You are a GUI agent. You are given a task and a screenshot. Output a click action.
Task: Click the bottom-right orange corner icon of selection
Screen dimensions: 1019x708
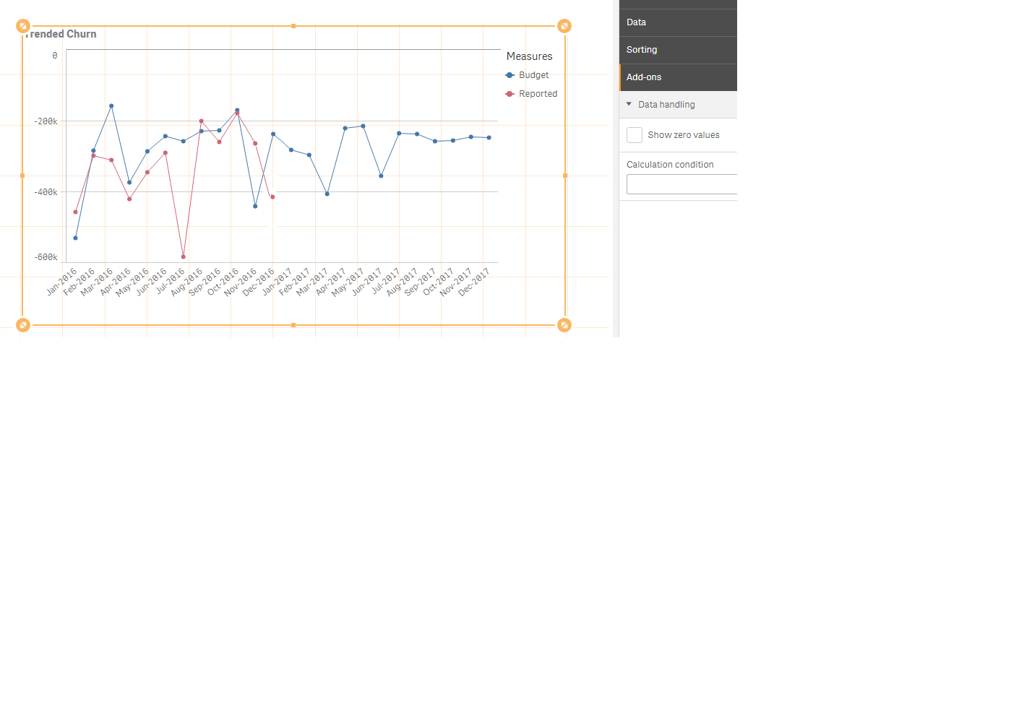tap(564, 324)
